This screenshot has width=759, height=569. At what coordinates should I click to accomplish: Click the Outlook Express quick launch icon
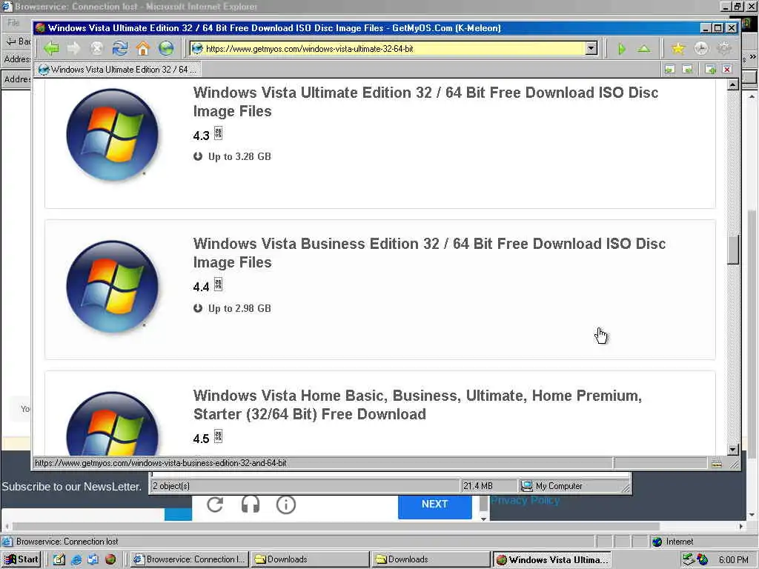pos(93,559)
